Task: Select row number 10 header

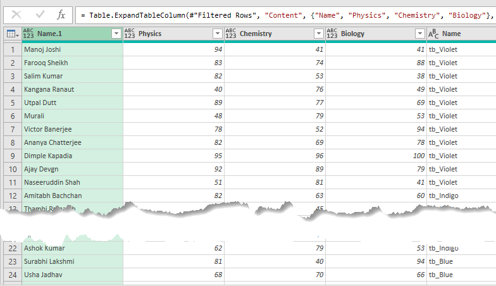Action: [13, 169]
